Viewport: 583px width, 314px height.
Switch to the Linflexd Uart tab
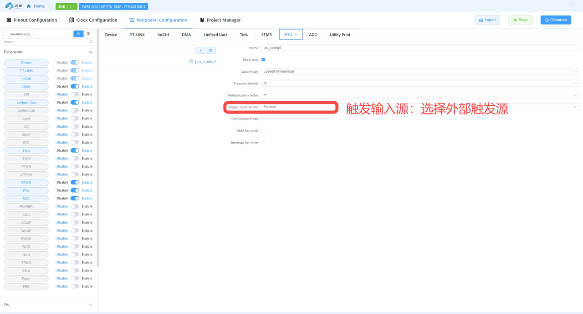(215, 35)
